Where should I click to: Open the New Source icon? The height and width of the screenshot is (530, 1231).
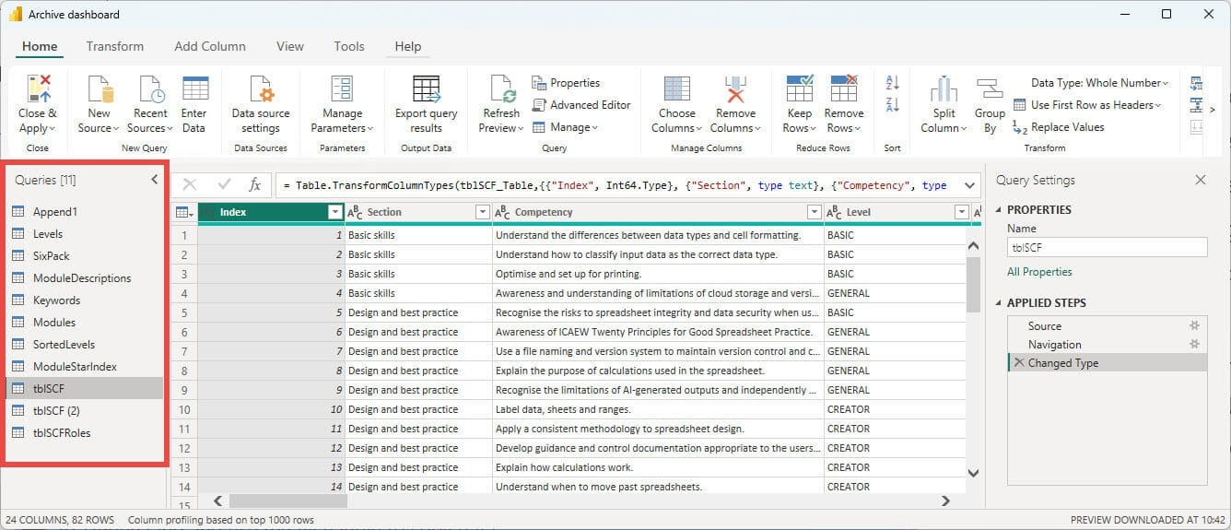pyautogui.click(x=100, y=89)
